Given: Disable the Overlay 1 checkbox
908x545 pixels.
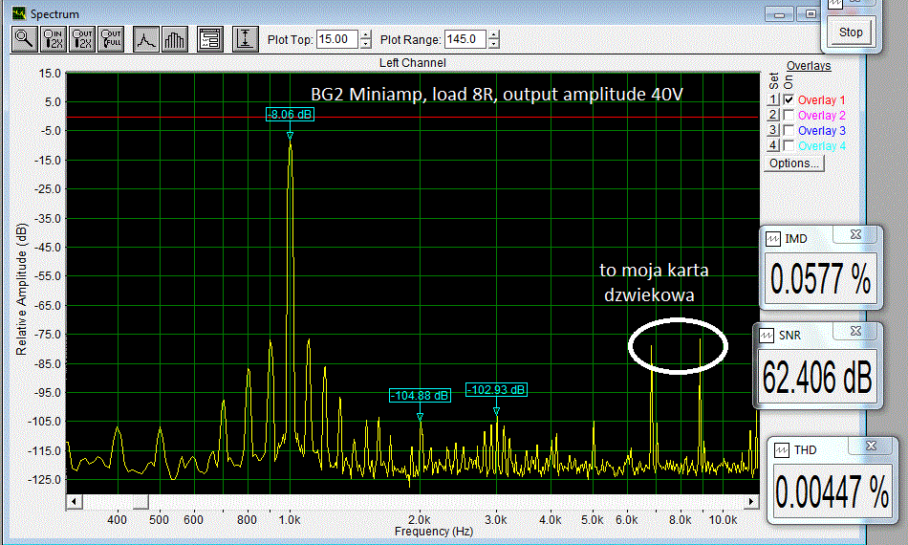Looking at the screenshot, I should click(789, 99).
